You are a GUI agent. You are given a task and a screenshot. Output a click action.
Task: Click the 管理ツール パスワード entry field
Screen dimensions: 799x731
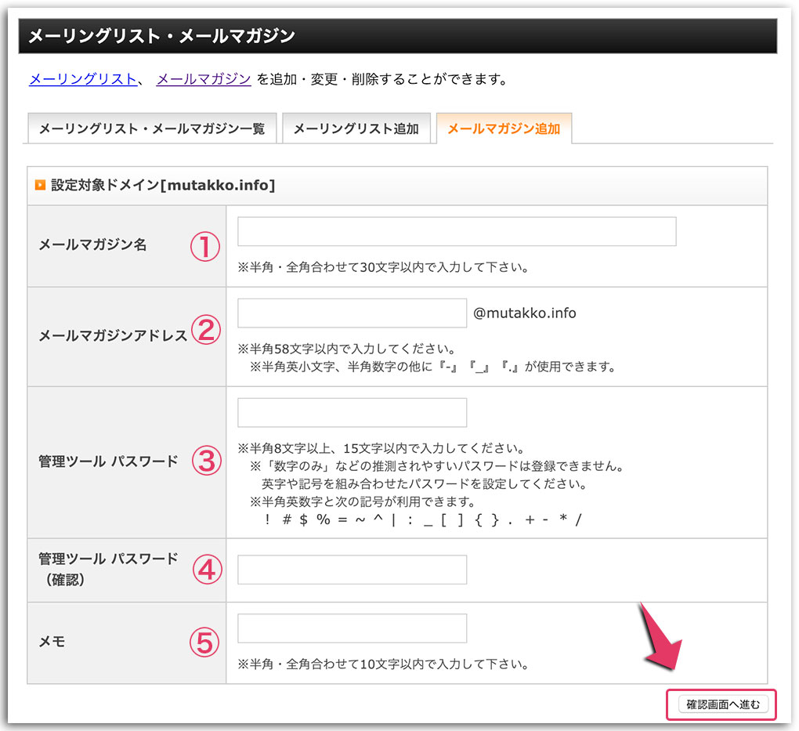[x=351, y=412]
